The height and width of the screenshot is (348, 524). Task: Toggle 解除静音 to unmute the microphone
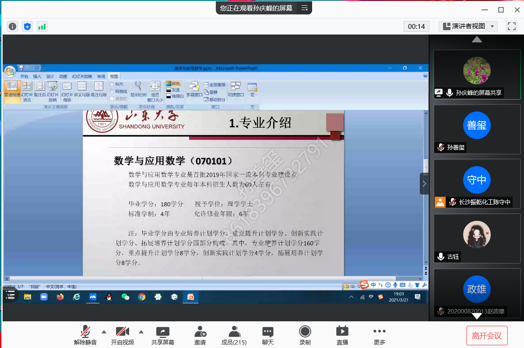coord(85,336)
